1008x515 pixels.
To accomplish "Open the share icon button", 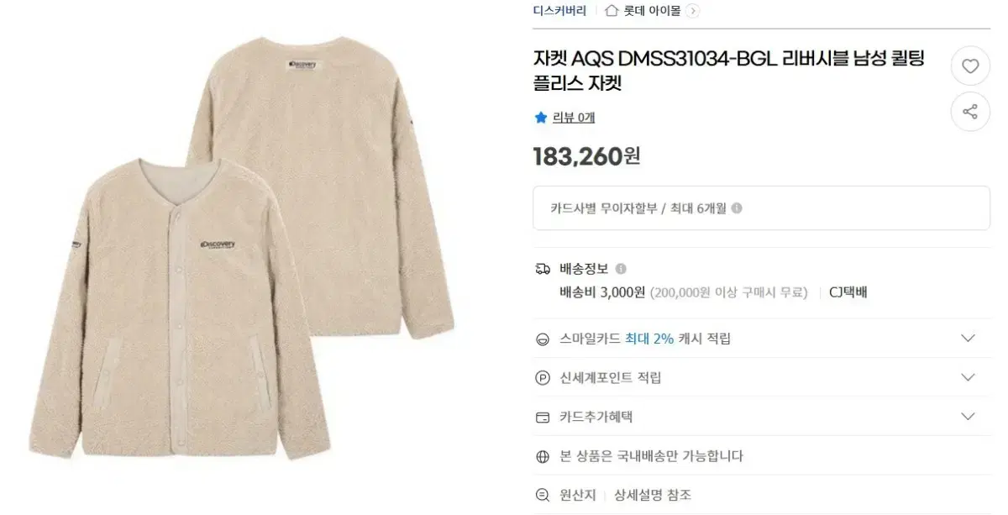I will 970,112.
